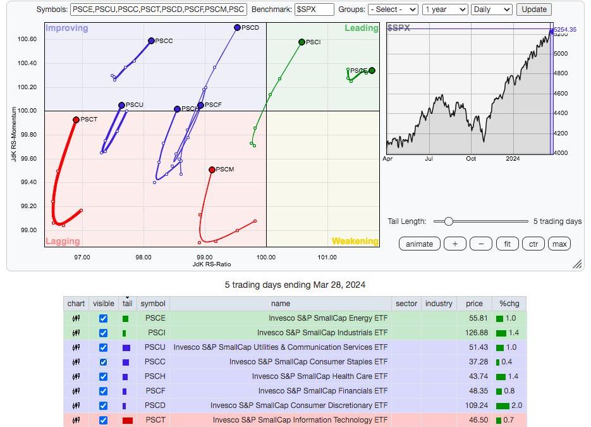The height and width of the screenshot is (427, 591).
Task: Open chart icon for PSCU row
Action: coord(76,347)
